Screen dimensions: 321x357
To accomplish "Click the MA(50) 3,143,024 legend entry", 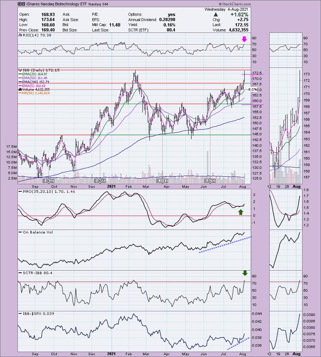I will 36,93.
